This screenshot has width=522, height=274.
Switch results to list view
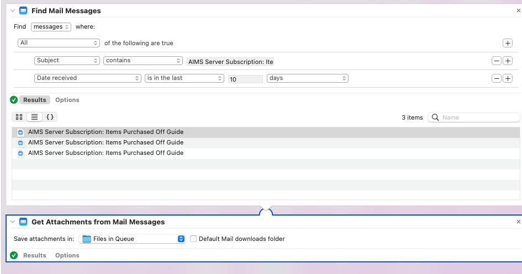(x=34, y=117)
